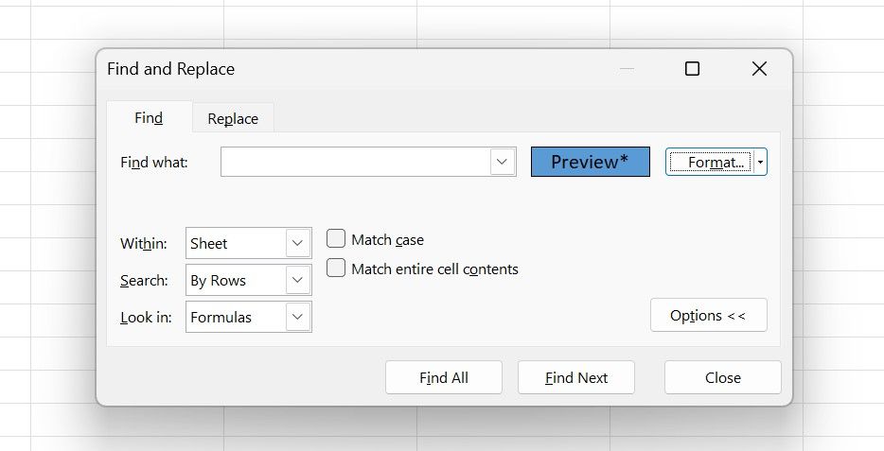The image size is (884, 451).
Task: Click the Find what text field
Action: tap(355, 162)
